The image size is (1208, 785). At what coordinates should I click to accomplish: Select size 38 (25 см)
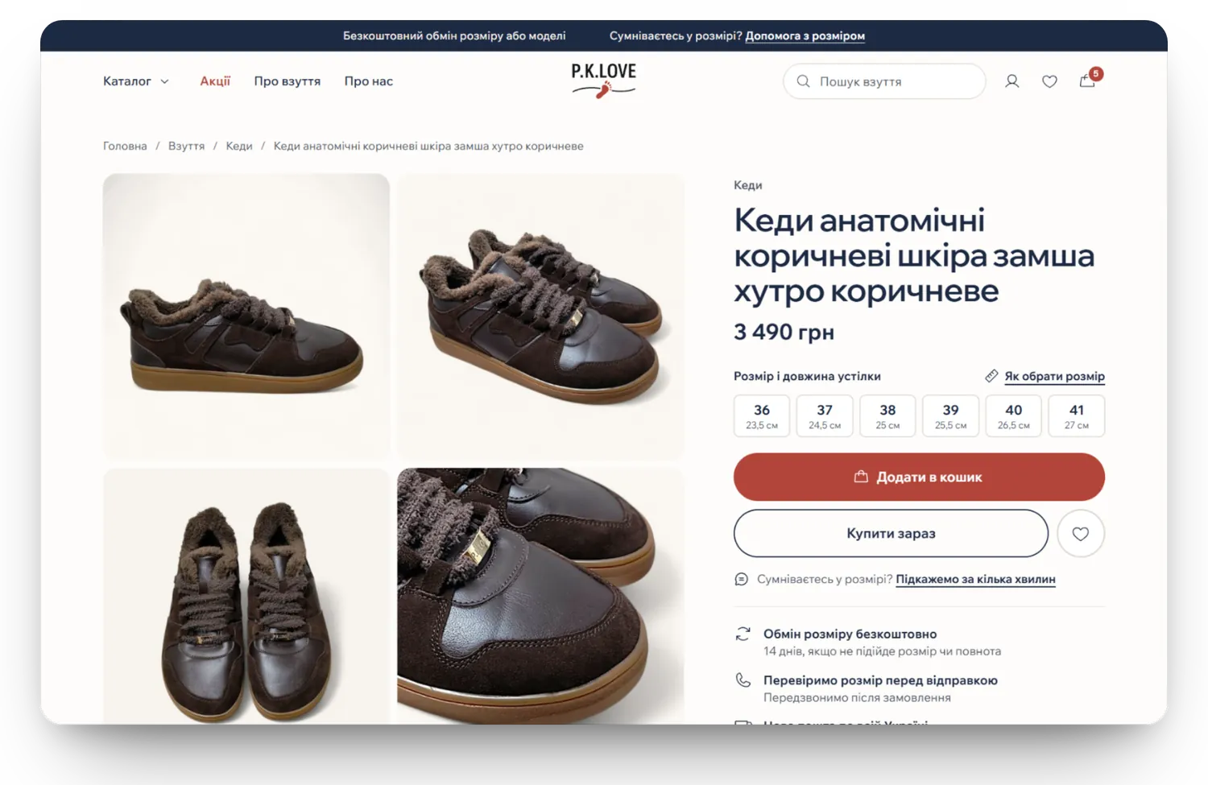pos(887,415)
